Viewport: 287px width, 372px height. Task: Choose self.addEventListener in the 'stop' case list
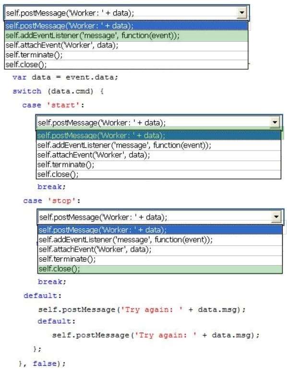pyautogui.click(x=160, y=240)
